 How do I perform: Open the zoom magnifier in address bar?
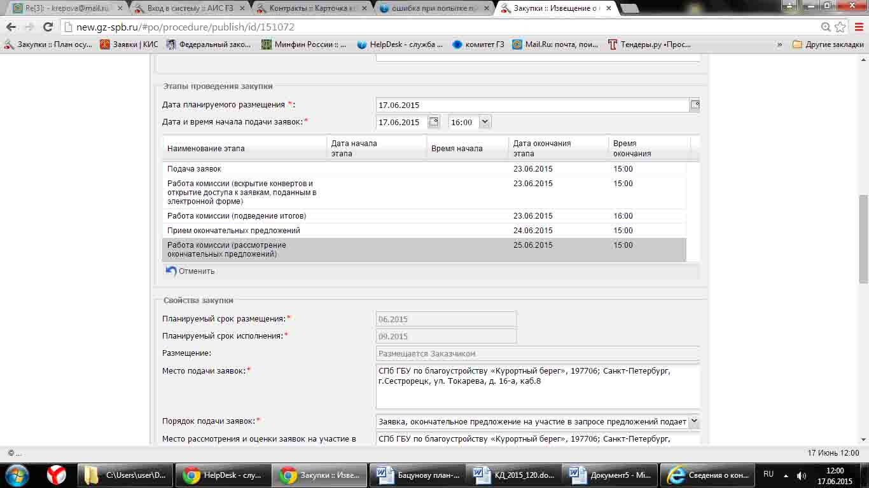[x=826, y=27]
